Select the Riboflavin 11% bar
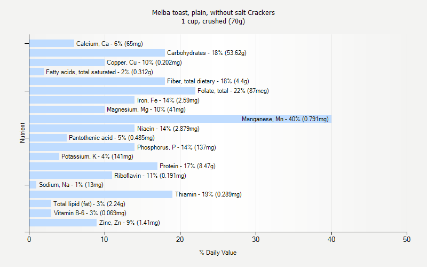 71,176
